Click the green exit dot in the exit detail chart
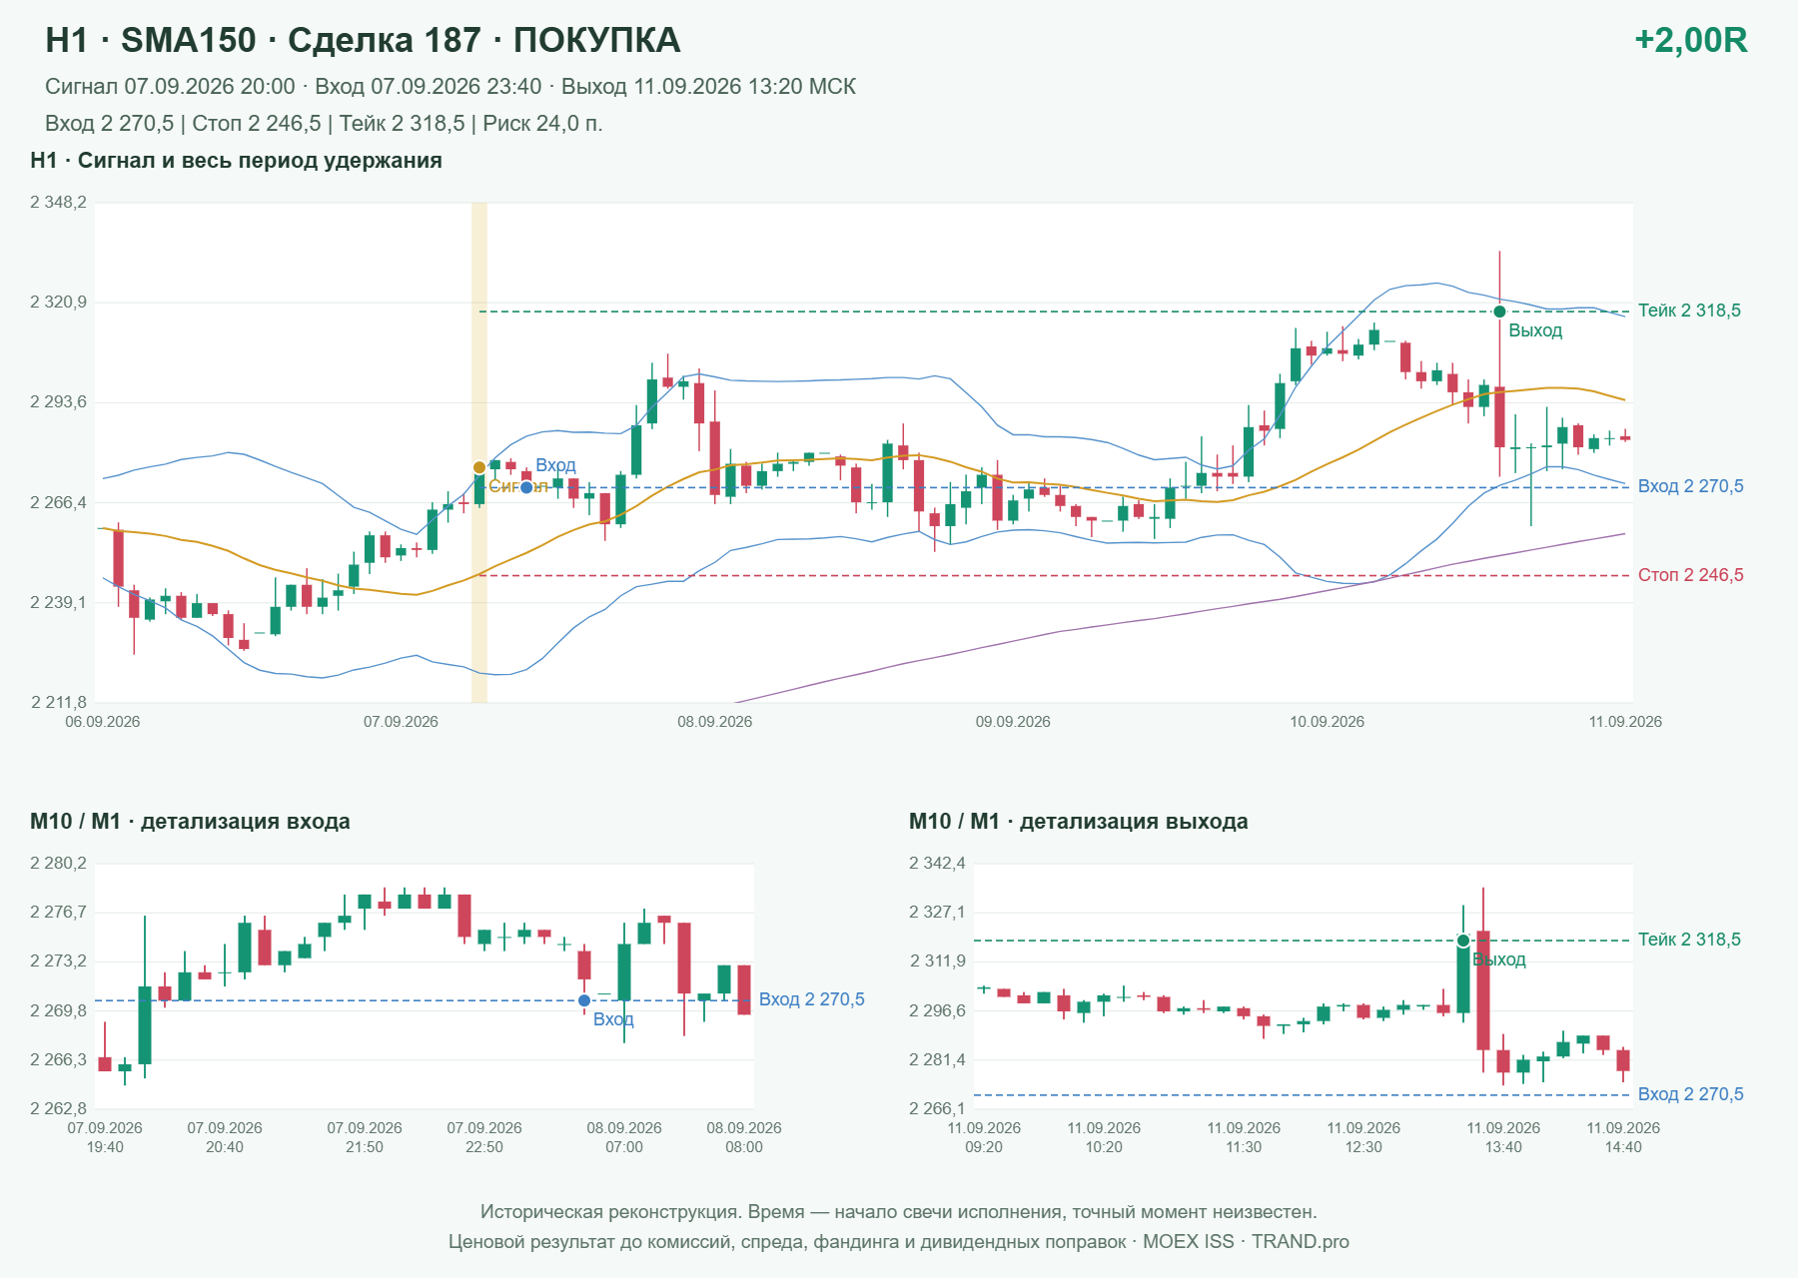Image resolution: width=1798 pixels, height=1278 pixels. click(1463, 941)
